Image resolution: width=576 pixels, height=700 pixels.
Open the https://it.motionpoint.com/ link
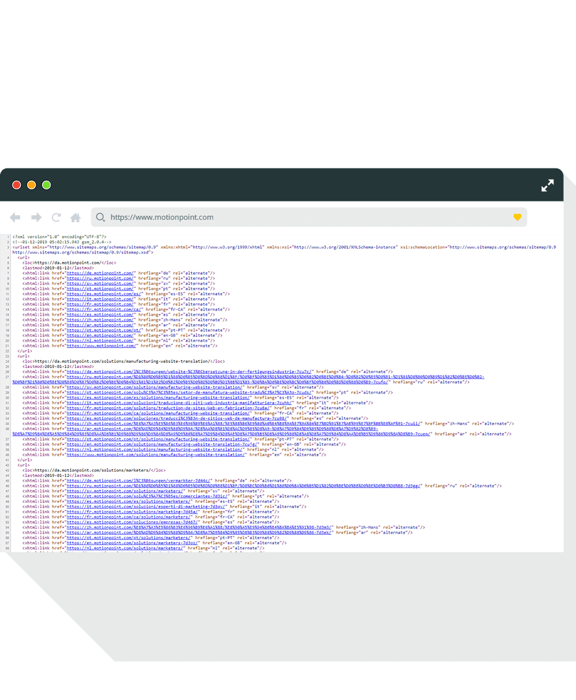tap(100, 299)
